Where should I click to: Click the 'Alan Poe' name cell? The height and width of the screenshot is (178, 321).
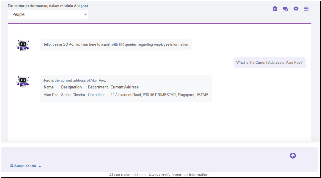[x=51, y=95]
